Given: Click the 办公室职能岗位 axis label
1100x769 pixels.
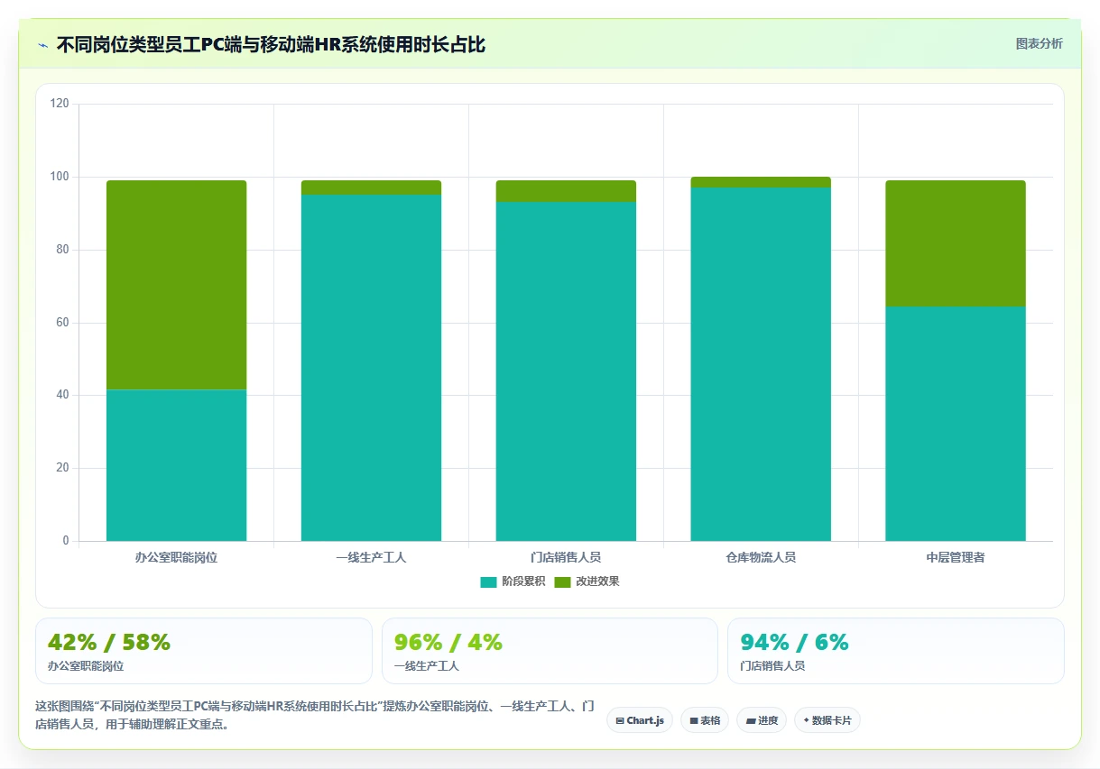Looking at the screenshot, I should click(176, 558).
